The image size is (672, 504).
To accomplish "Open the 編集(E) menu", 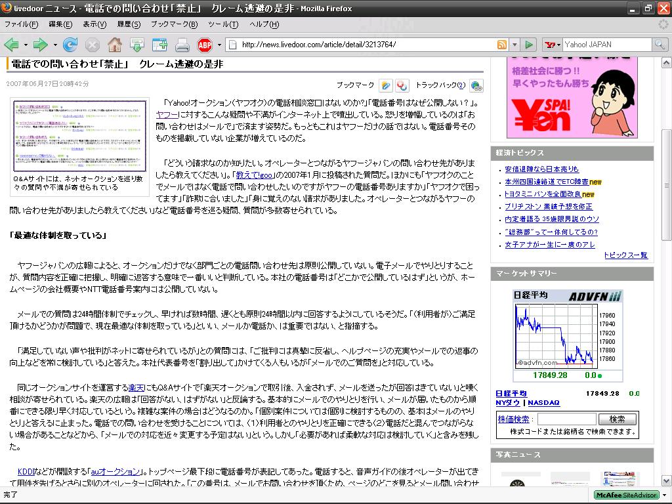I will tap(60, 24).
